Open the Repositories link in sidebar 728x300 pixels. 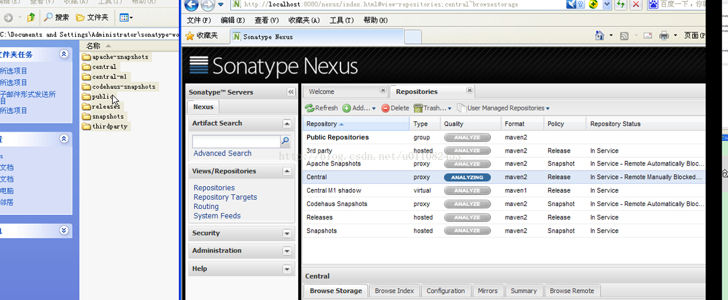(214, 188)
